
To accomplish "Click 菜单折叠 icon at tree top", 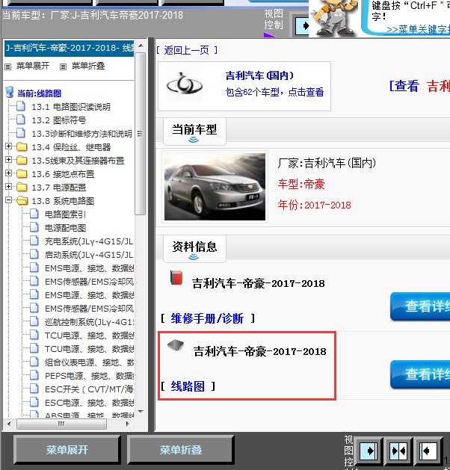I will pyautogui.click(x=63, y=67).
